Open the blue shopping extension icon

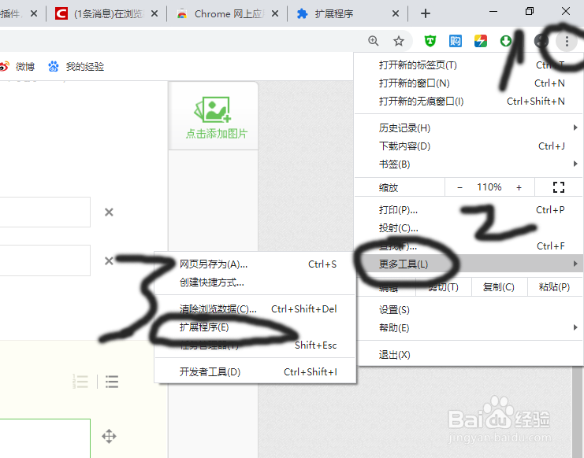[x=455, y=40]
